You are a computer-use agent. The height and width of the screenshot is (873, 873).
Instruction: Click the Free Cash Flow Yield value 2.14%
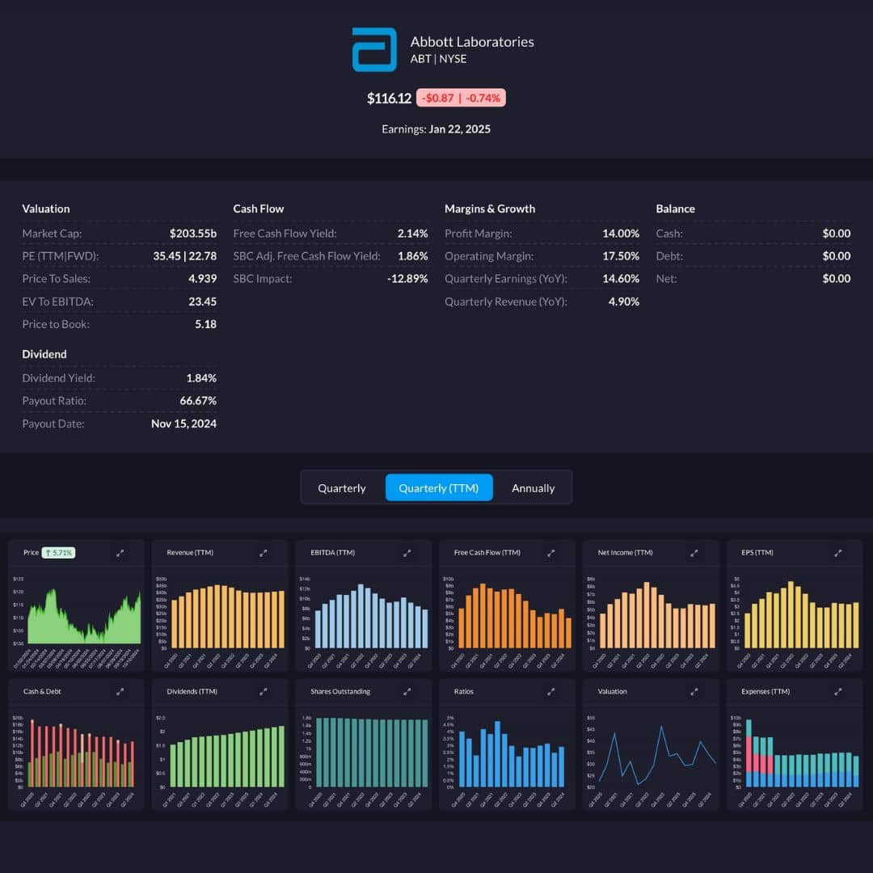coord(412,234)
